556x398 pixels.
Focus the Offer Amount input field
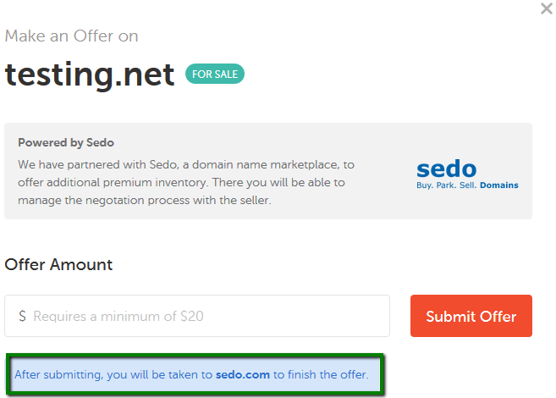197,316
